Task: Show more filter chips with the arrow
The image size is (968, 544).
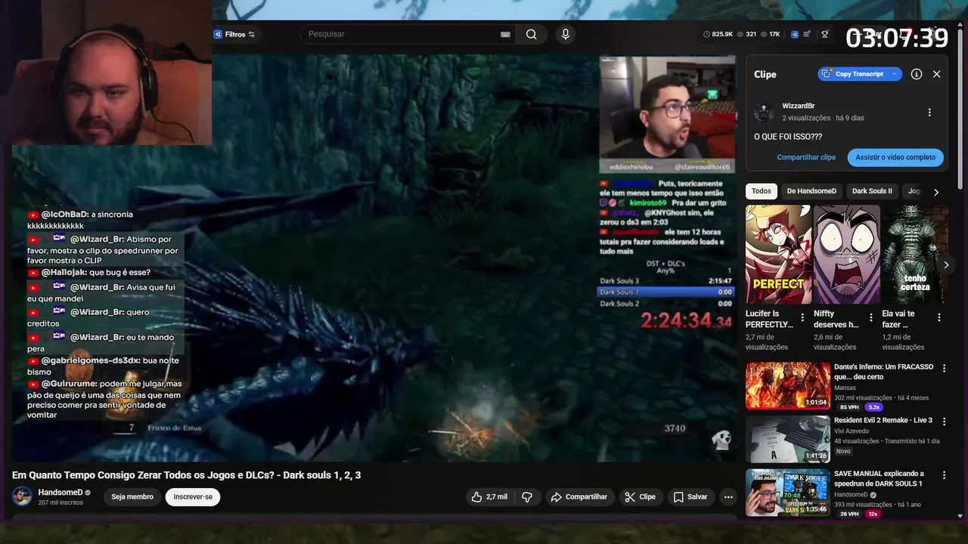Action: pos(936,192)
